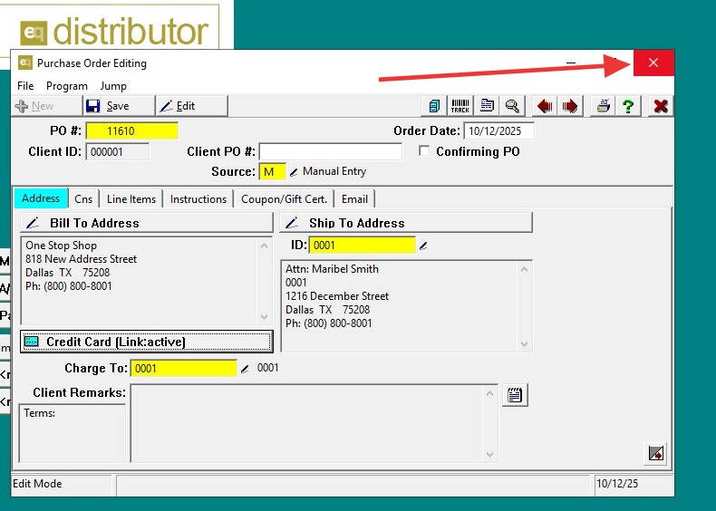The image size is (716, 511).
Task: Click the printer icon in toolbar
Action: pos(603,106)
